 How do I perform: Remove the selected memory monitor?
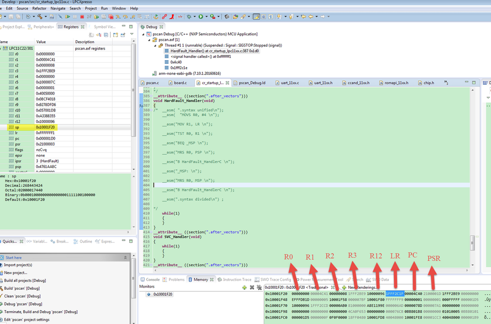click(252, 287)
